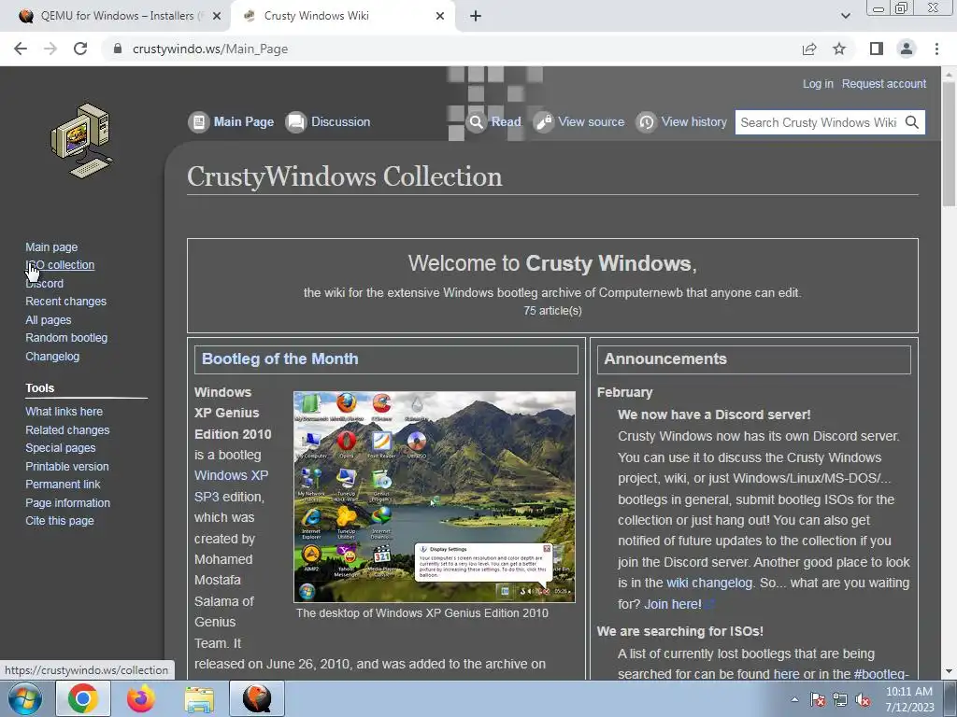Open the Main Page tab label
This screenshot has height=717, width=957.
244,122
